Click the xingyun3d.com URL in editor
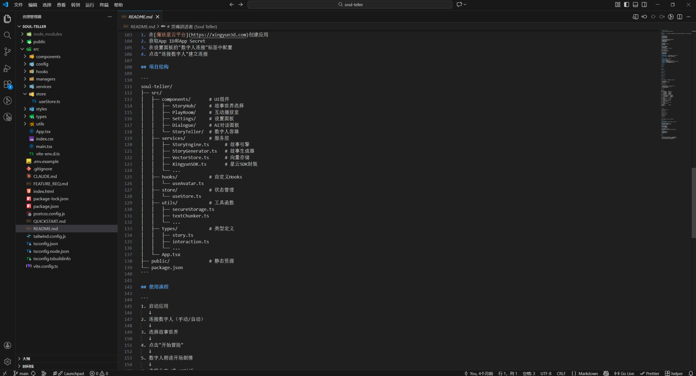This screenshot has height=376, width=696. click(218, 35)
